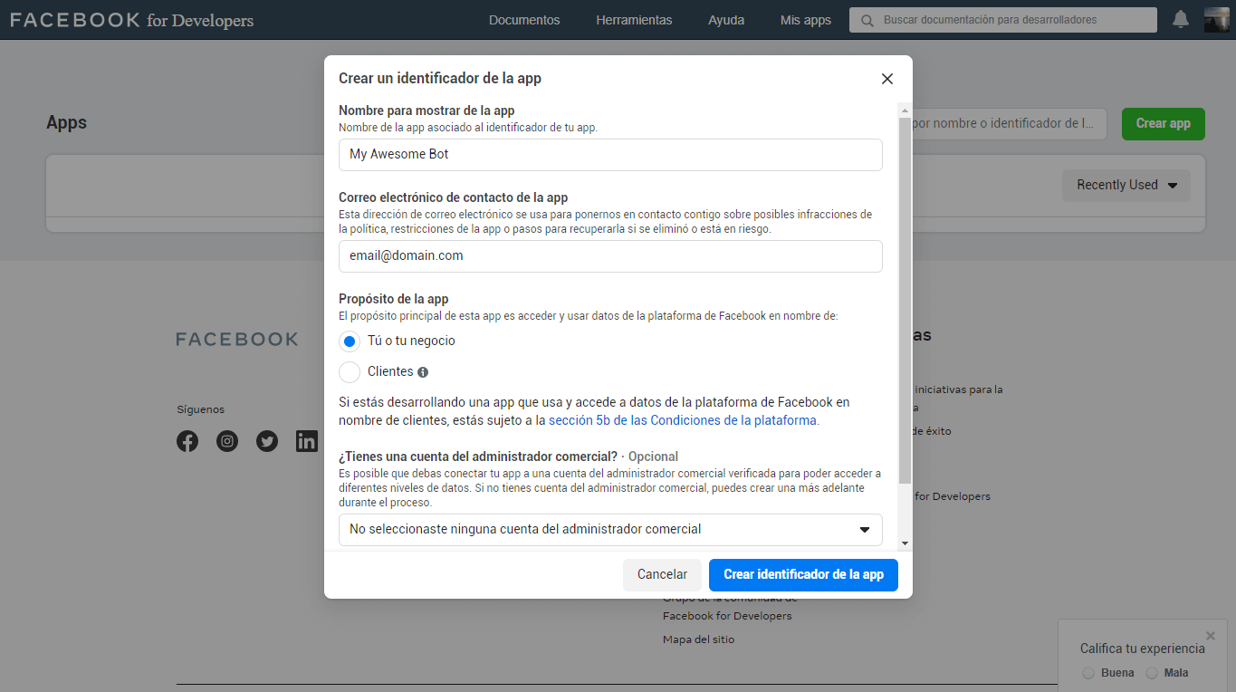This screenshot has width=1236, height=692.
Task: Open the Mapa del sitio link
Action: (699, 639)
